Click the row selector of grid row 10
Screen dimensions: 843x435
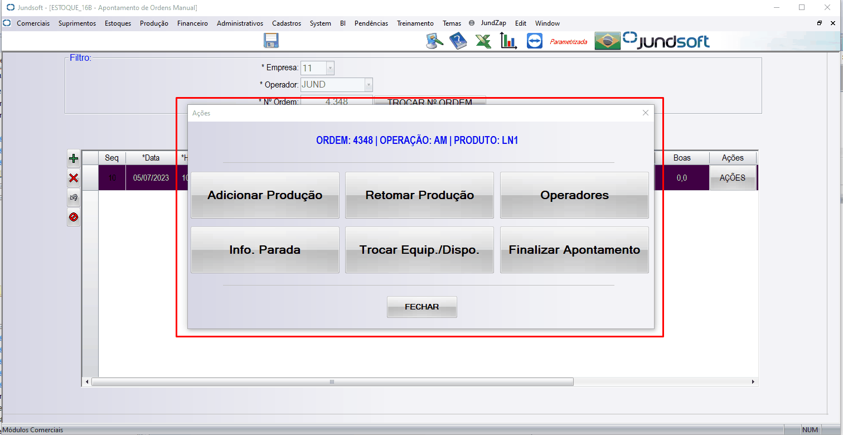click(90, 178)
